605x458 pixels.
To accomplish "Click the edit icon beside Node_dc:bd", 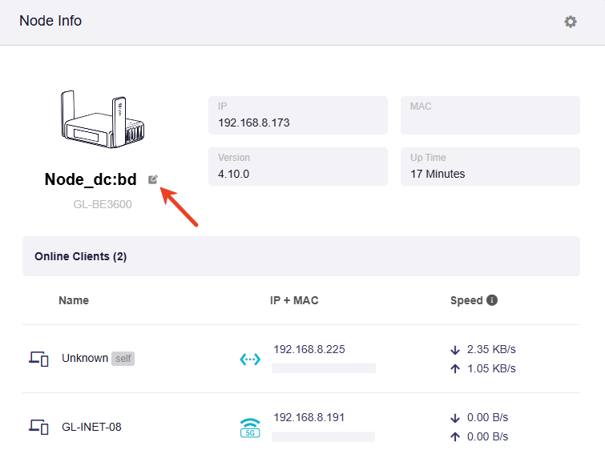I will [153, 179].
